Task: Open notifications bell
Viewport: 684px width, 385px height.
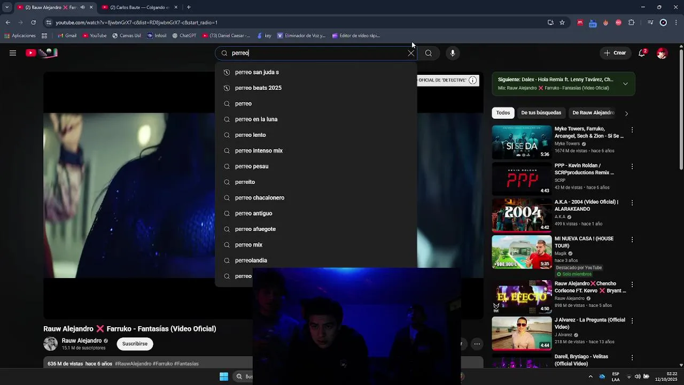Action: coord(642,53)
